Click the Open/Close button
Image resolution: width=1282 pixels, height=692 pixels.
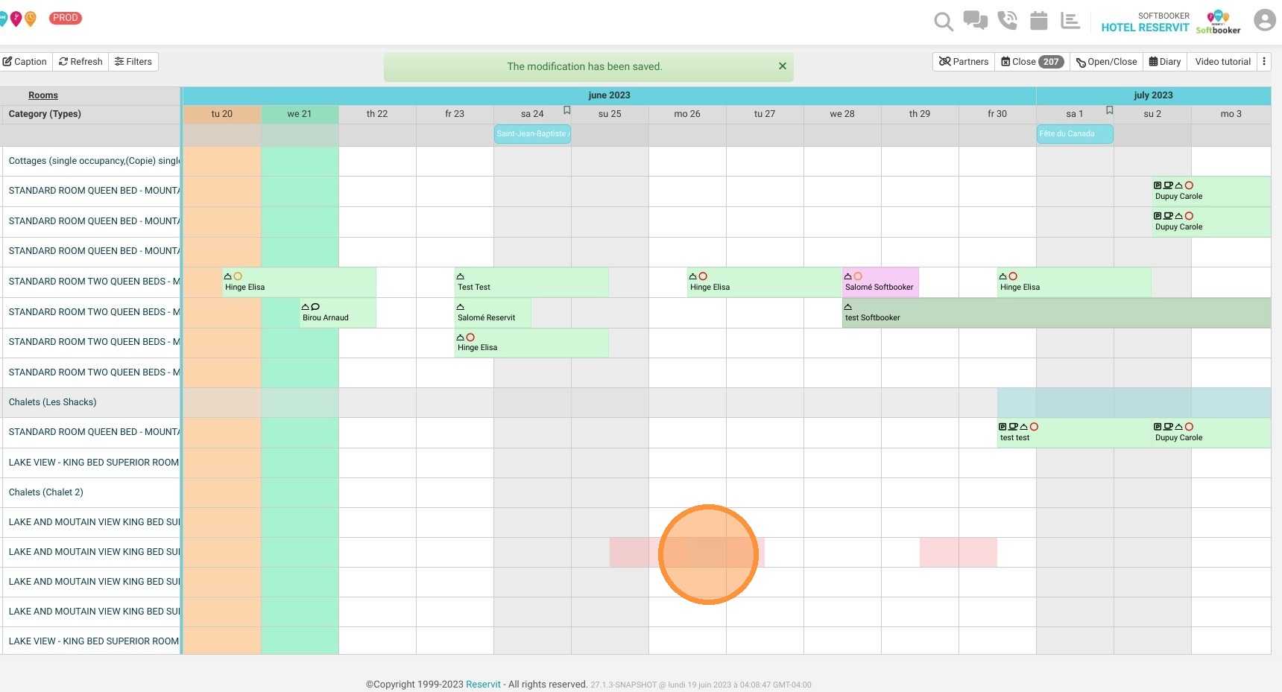[1107, 62]
